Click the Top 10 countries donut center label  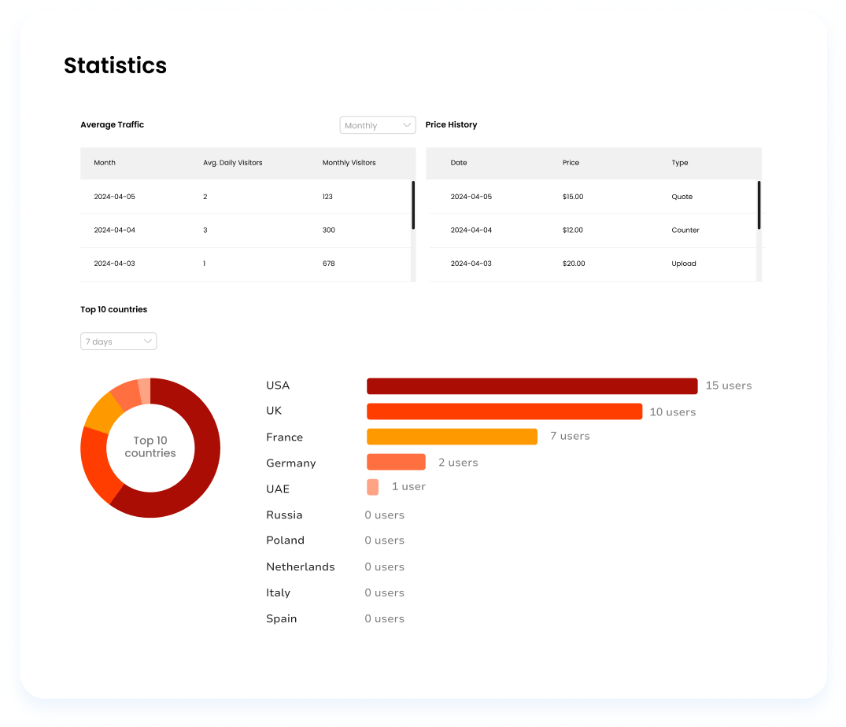pyautogui.click(x=150, y=447)
